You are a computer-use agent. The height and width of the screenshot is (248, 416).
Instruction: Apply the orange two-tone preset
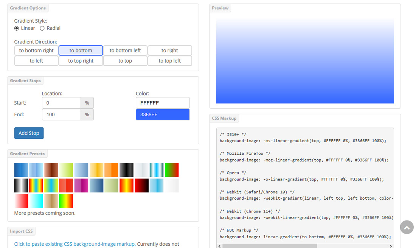coord(111,170)
